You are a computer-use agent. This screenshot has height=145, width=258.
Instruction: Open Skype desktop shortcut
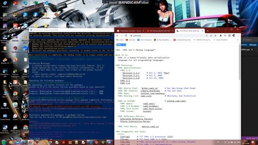click(x=25, y=15)
